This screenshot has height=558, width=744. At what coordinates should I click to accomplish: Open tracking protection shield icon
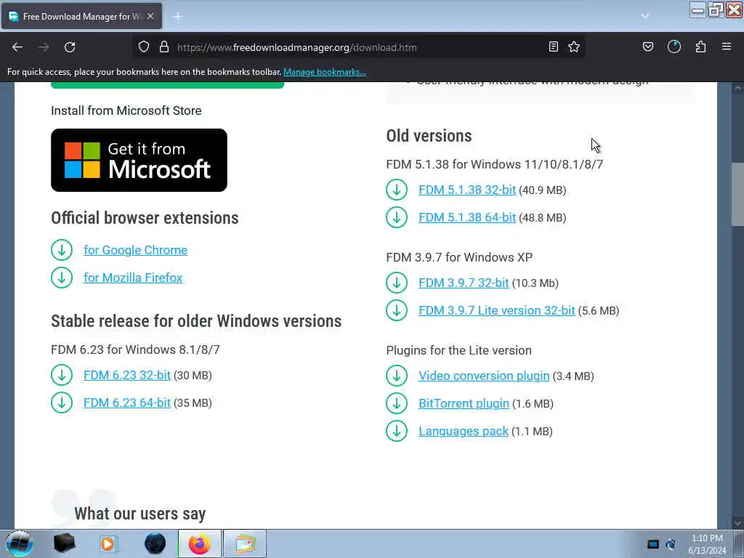coord(144,47)
